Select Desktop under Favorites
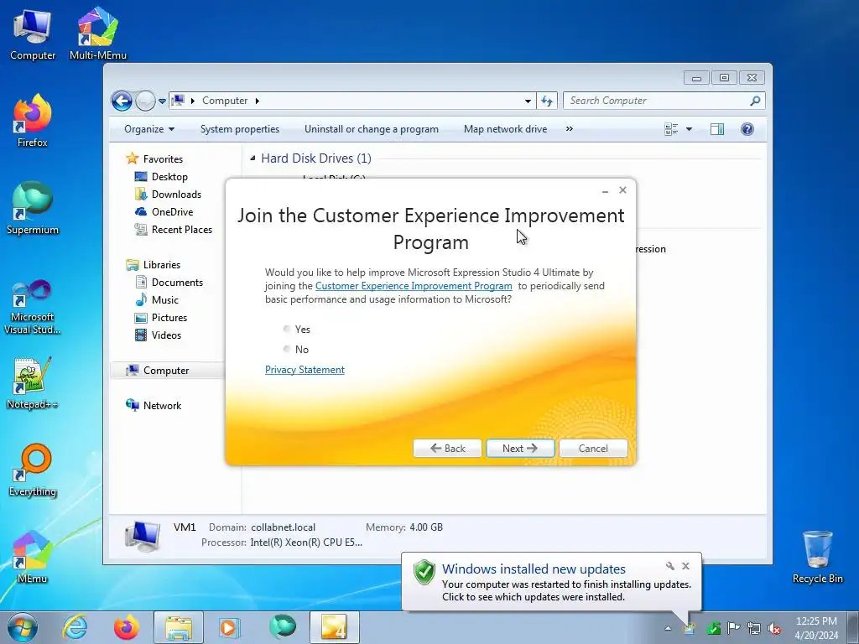 [x=161, y=177]
